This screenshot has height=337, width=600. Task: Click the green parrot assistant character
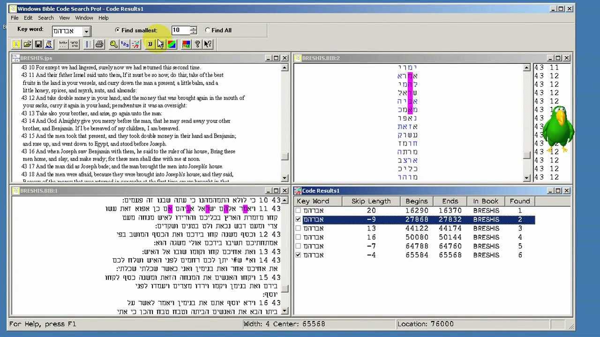coord(558,130)
